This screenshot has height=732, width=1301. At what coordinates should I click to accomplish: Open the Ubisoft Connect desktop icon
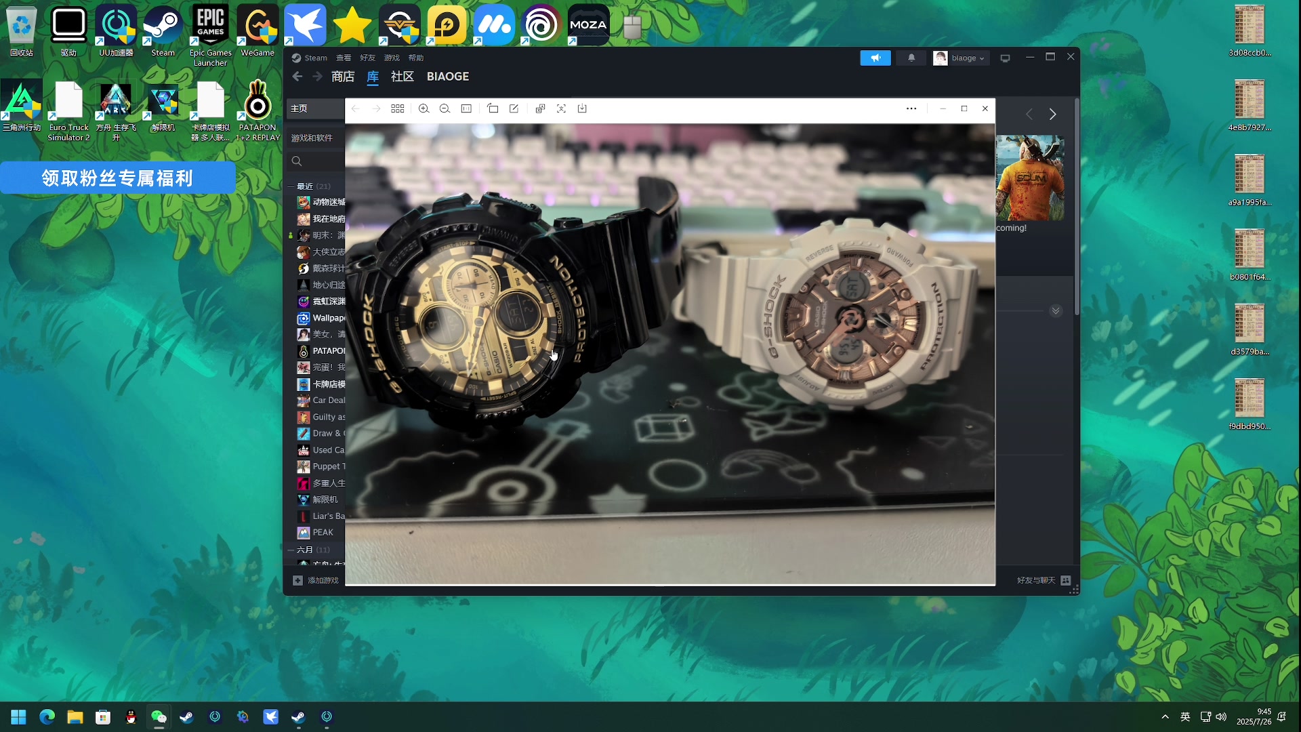click(x=541, y=25)
